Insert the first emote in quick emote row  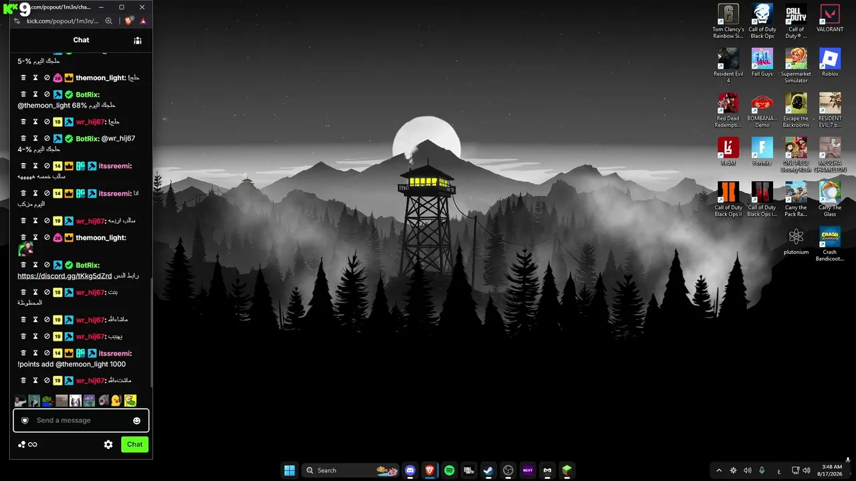pos(20,401)
